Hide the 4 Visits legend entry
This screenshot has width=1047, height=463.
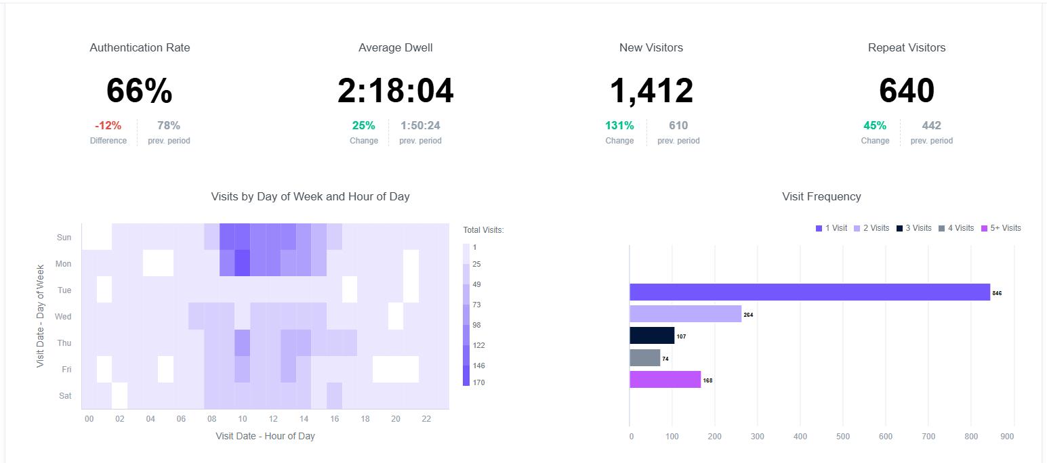pyautogui.click(x=956, y=228)
